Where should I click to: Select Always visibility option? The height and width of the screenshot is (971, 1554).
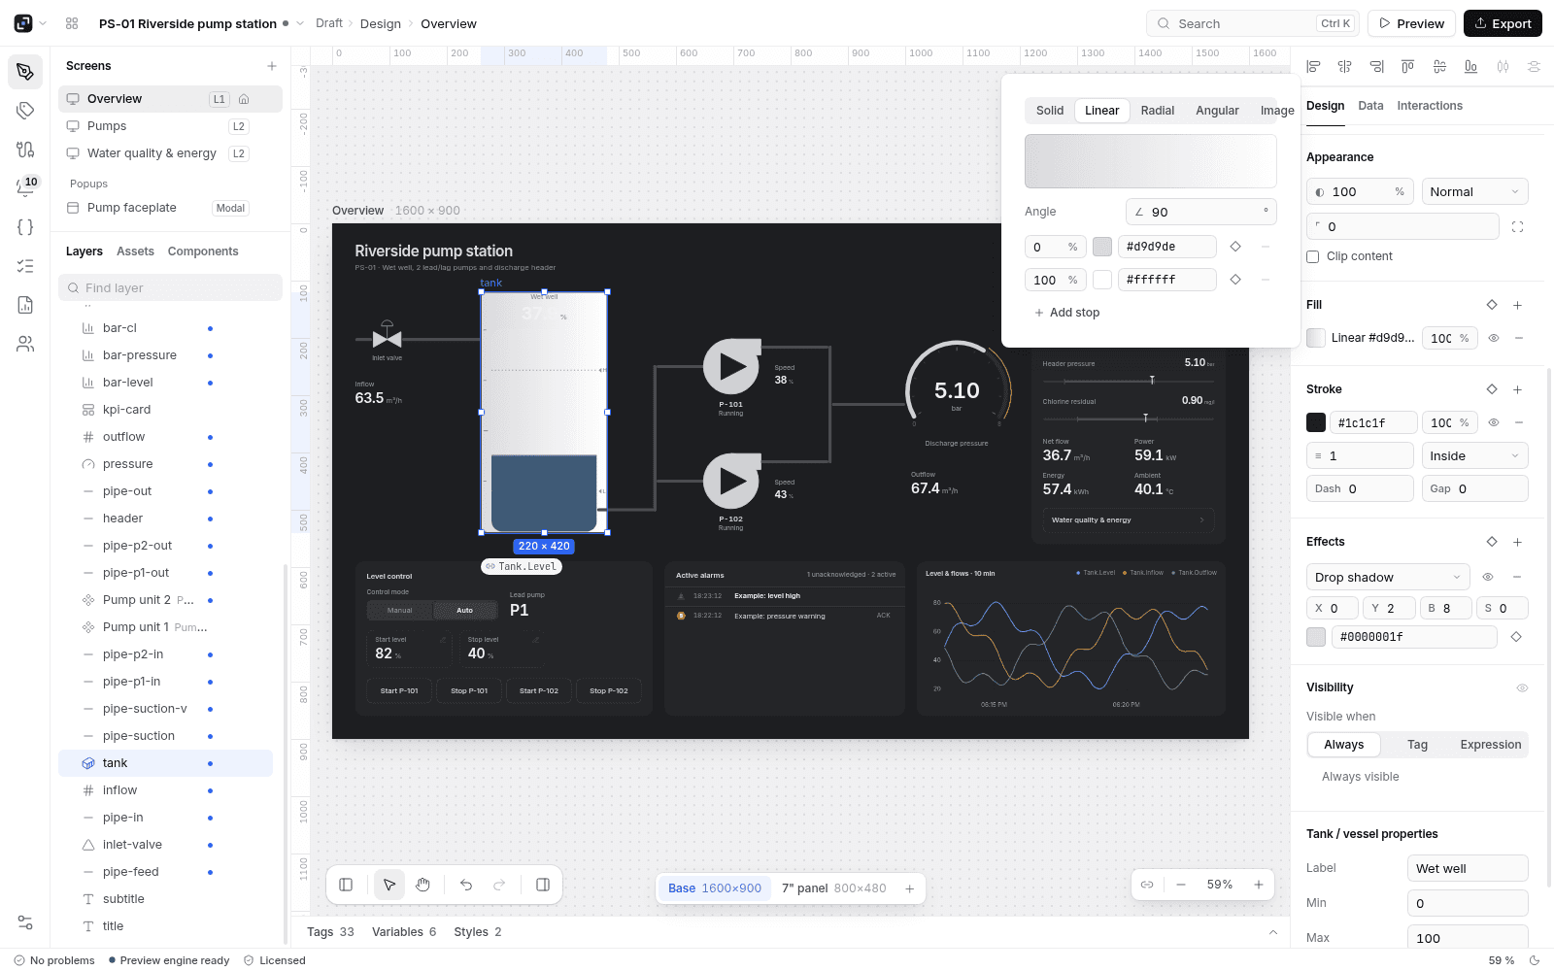(x=1344, y=745)
